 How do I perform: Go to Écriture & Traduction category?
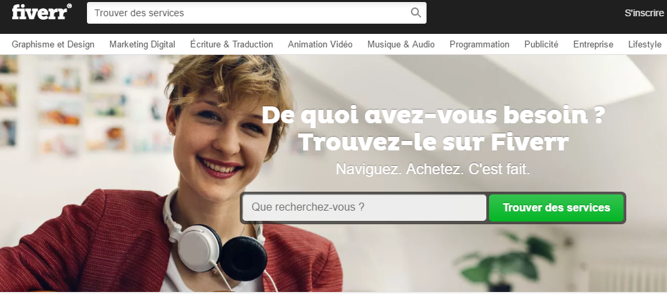click(232, 44)
